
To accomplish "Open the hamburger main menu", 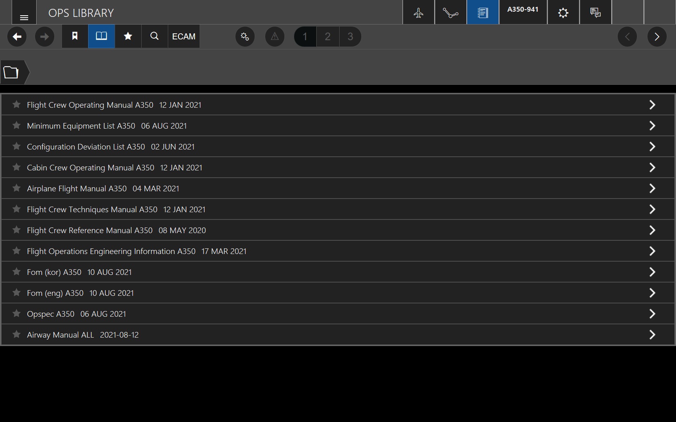I will click(x=24, y=12).
